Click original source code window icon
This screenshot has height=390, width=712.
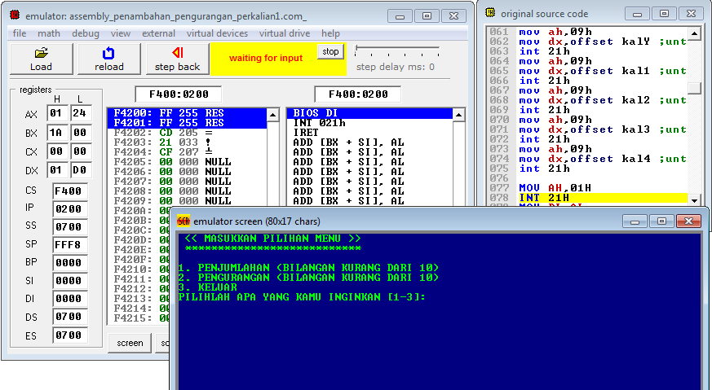490,13
